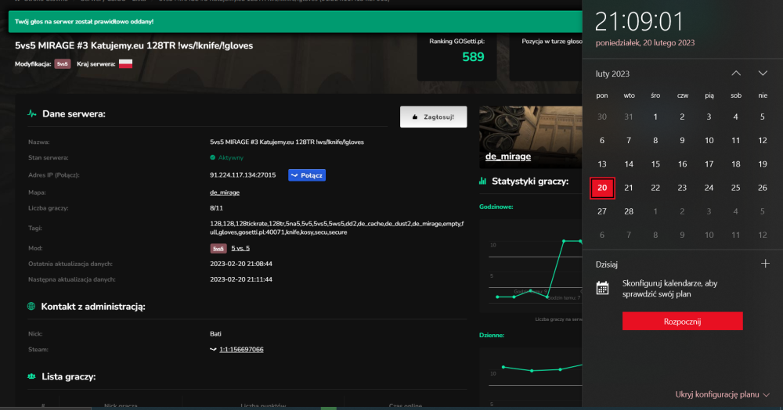This screenshot has height=410, width=783.
Task: Open the 5 vs. 5 mod link
Action: (240, 248)
